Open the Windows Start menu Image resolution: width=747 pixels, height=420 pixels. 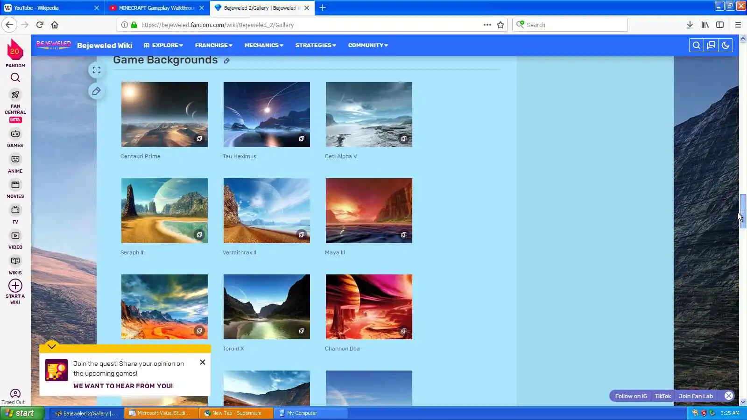(x=22, y=413)
